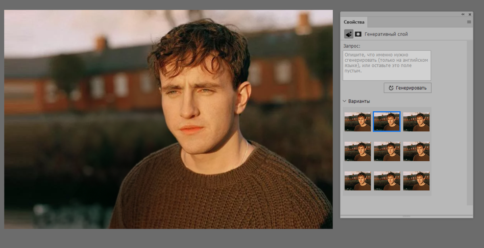Click the Properties panel vertical scrollbar
Screen dimensions: 484x248
coord(469,123)
